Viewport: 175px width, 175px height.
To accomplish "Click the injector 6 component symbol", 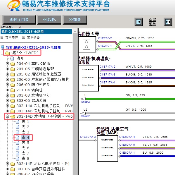I will pyautogui.click(x=86, y=44).
